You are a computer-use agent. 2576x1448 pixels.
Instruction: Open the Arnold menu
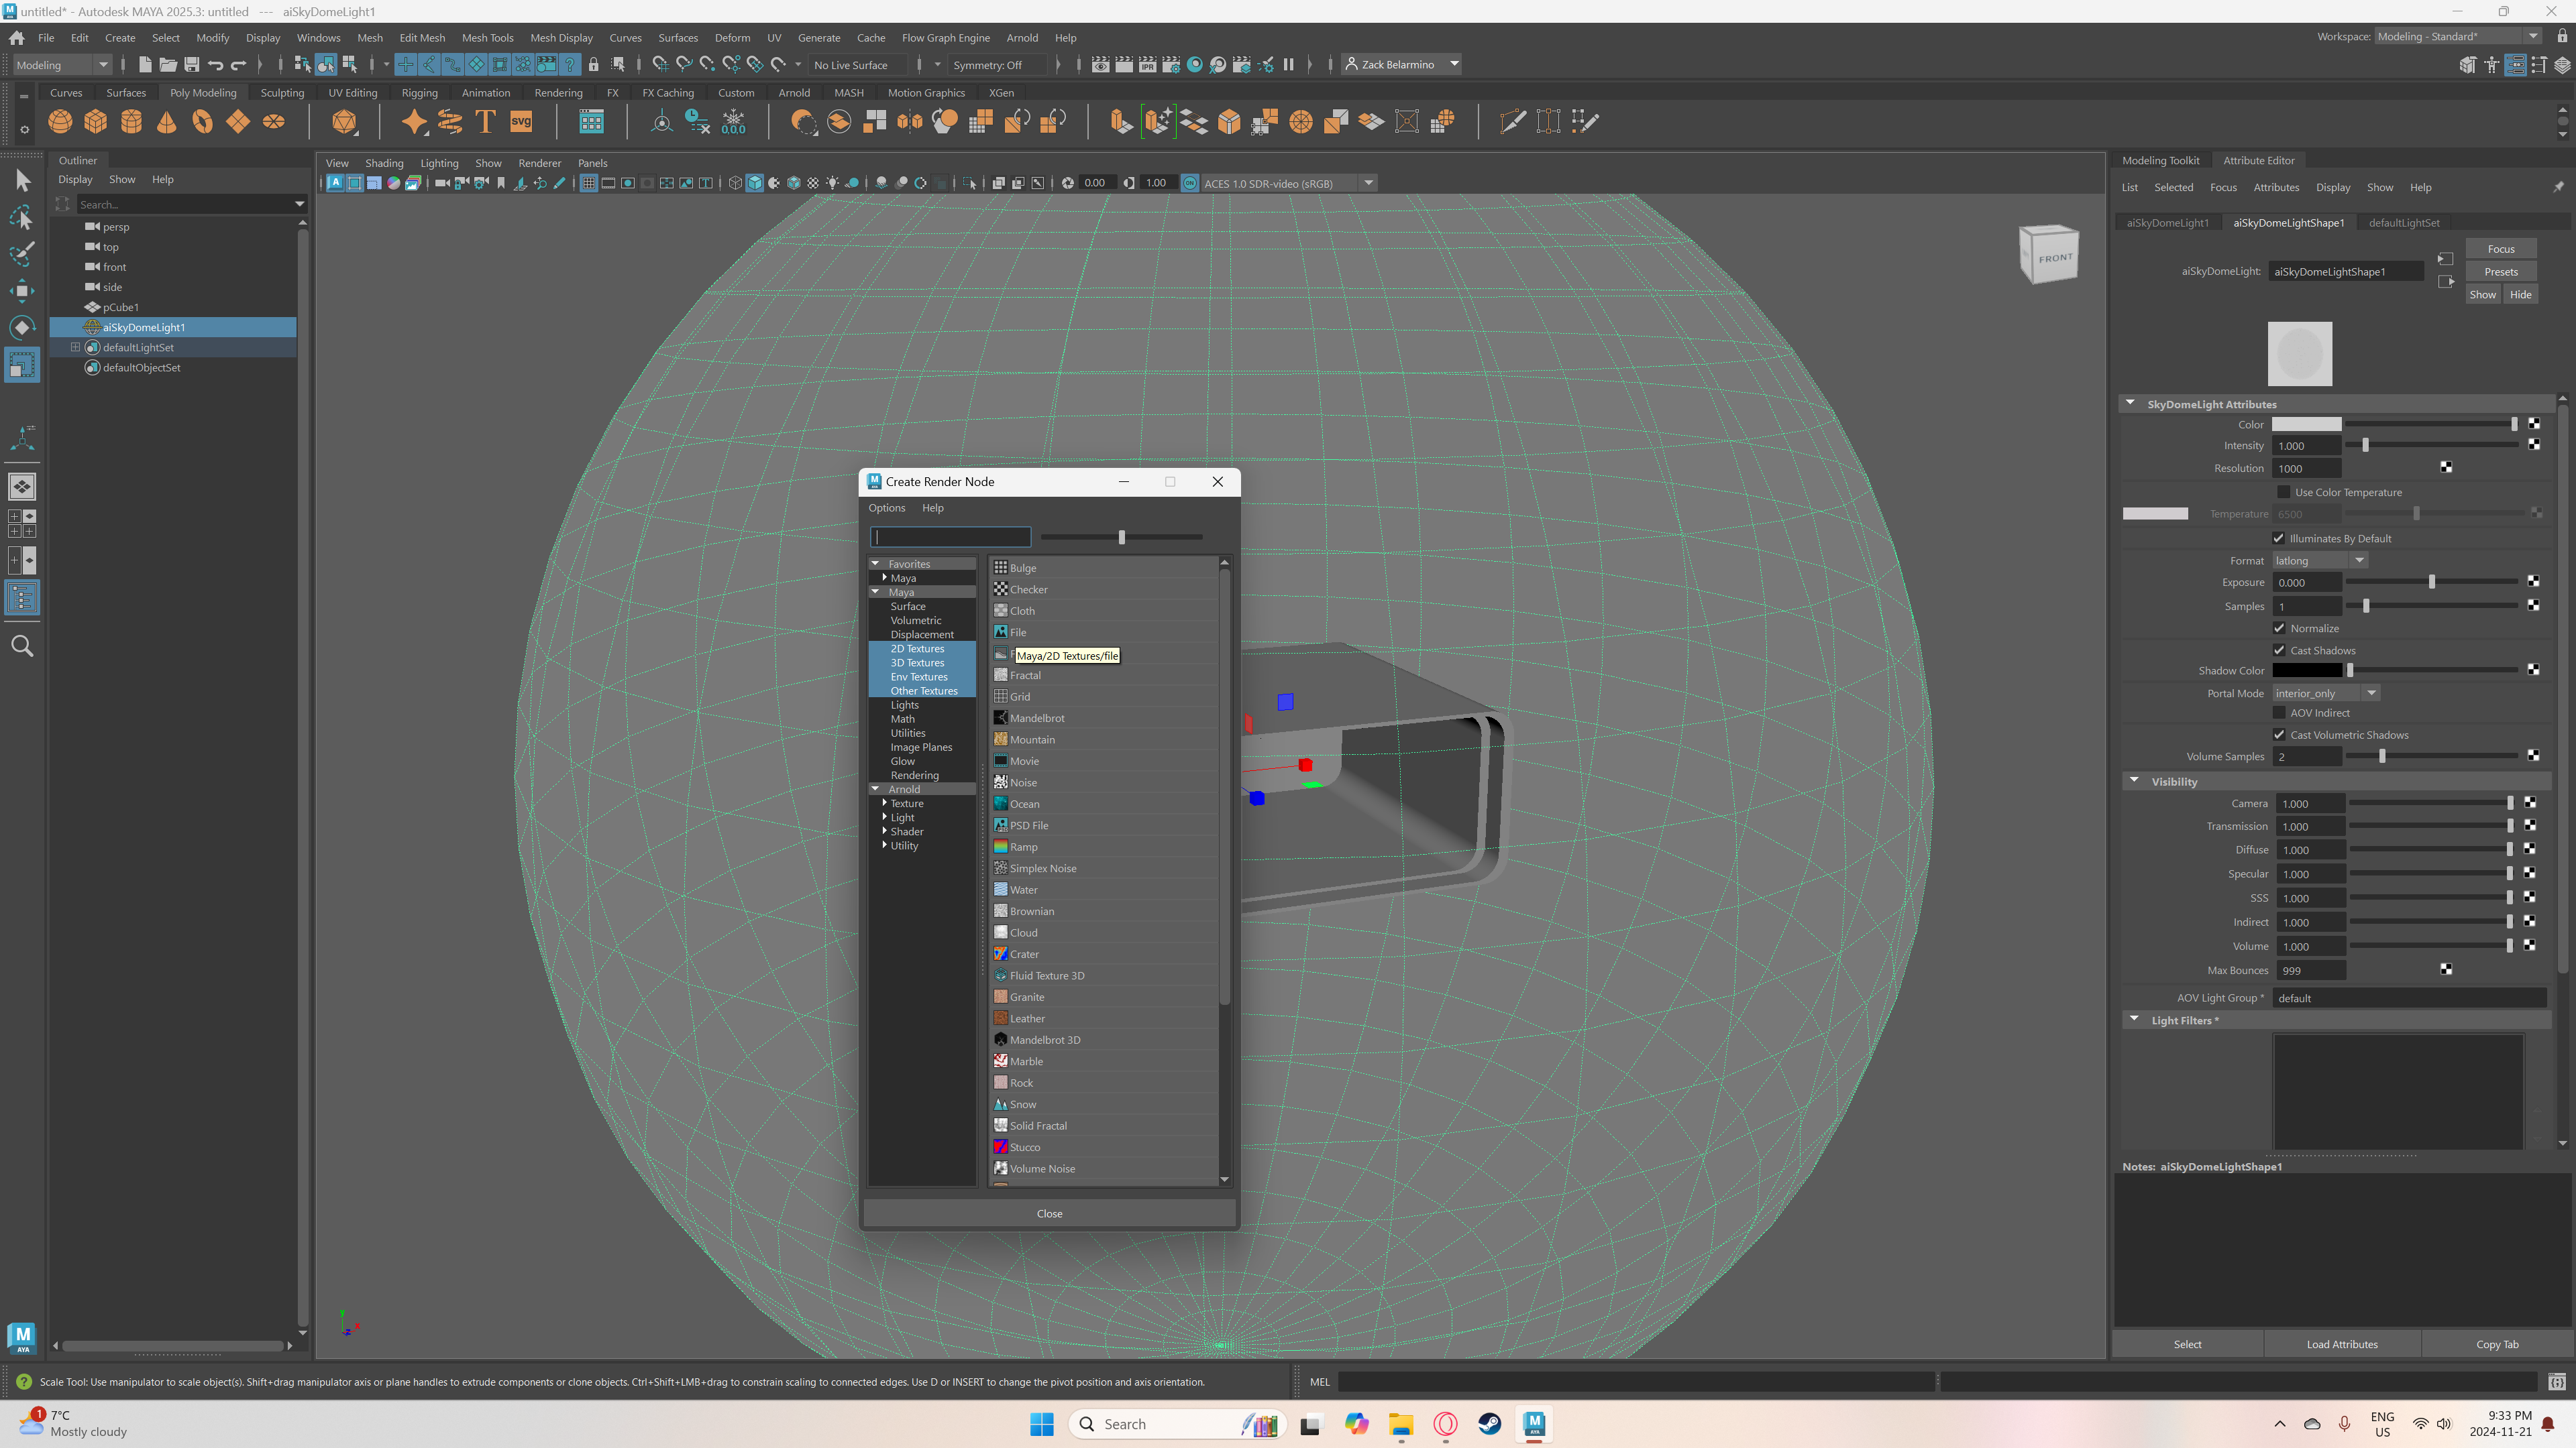coord(1021,38)
